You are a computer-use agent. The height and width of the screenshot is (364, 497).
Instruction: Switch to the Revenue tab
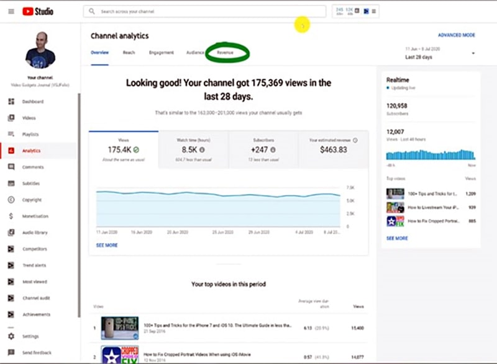(225, 53)
